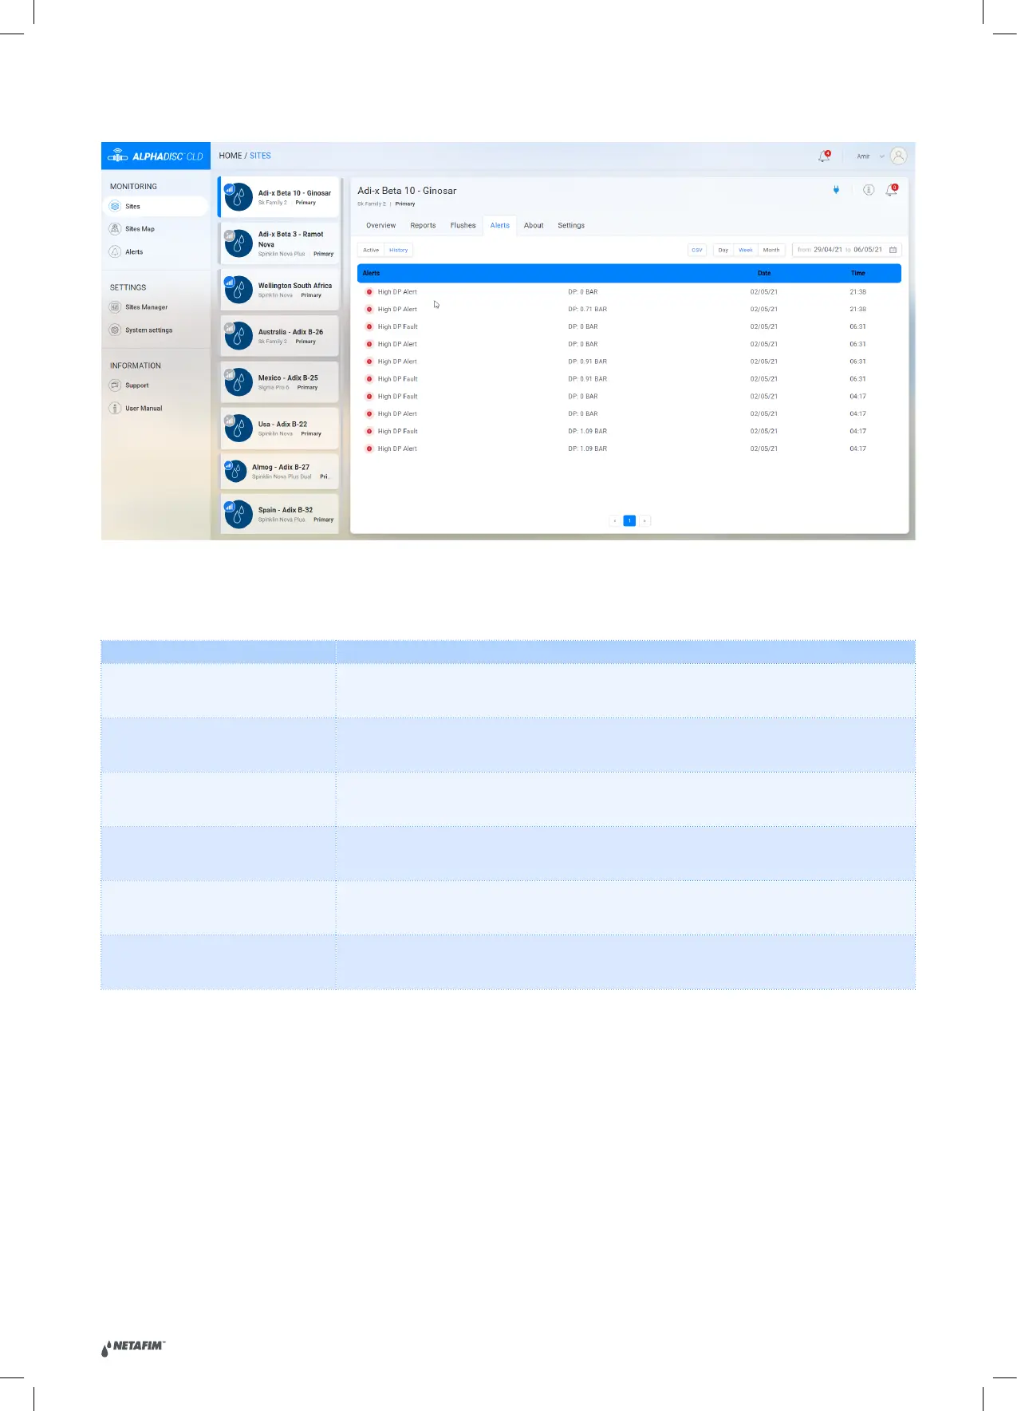Image resolution: width=1017 pixels, height=1411 pixels.
Task: Open the calendar icon in date field
Action: pos(893,250)
